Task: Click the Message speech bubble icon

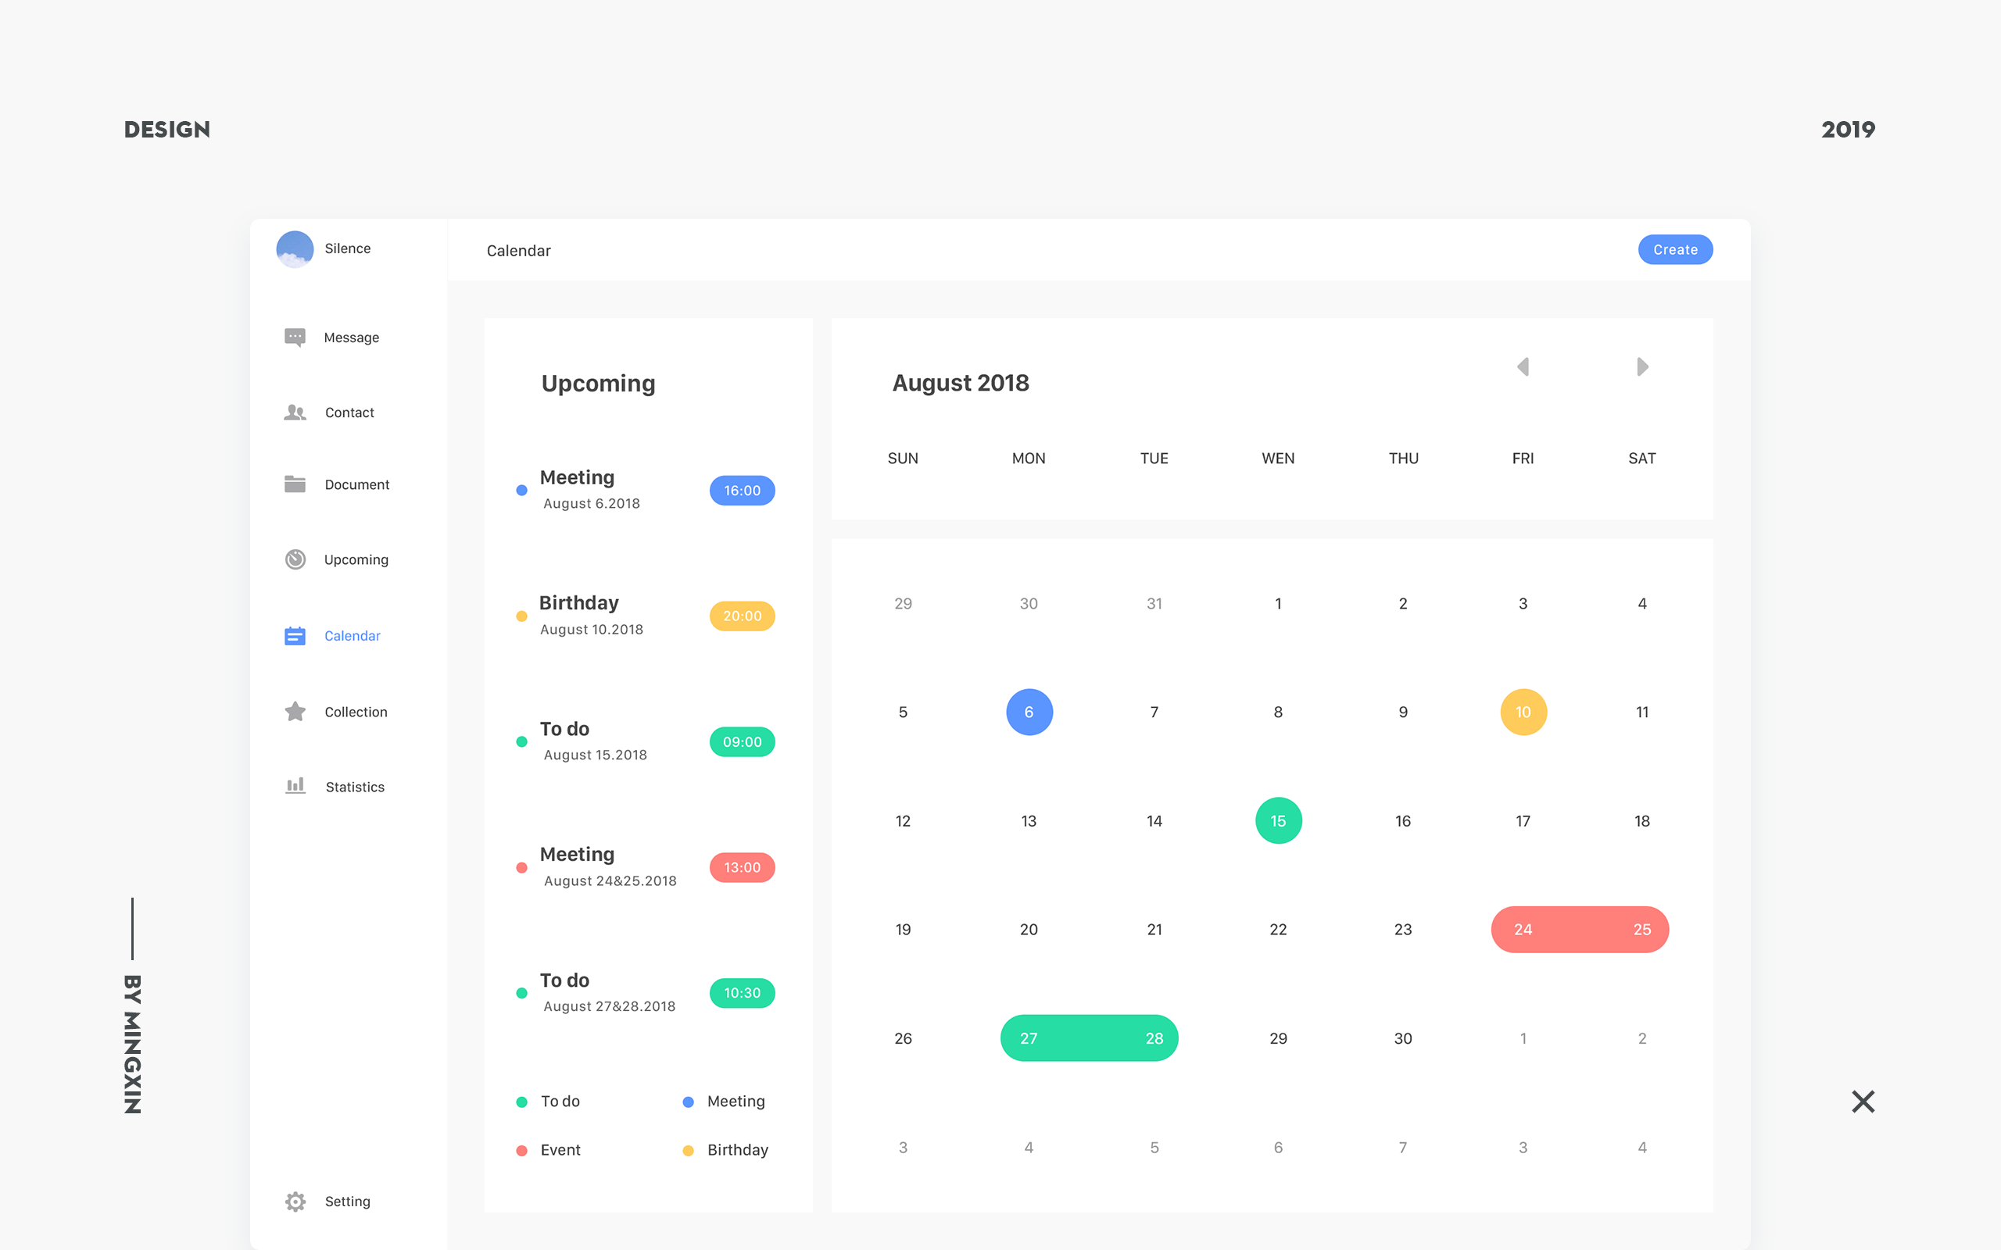Action: (295, 337)
